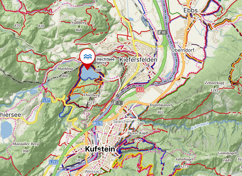The width and height of the screenshot is (242, 176).
Task: Click the Ebbs town label
Action: 191,10
